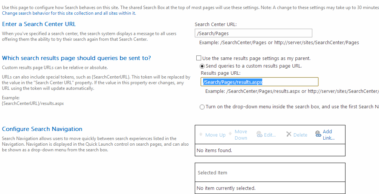Click 'No item currently selected.' text
Viewport: 379px width, 194px height.
pyautogui.click(x=226, y=188)
